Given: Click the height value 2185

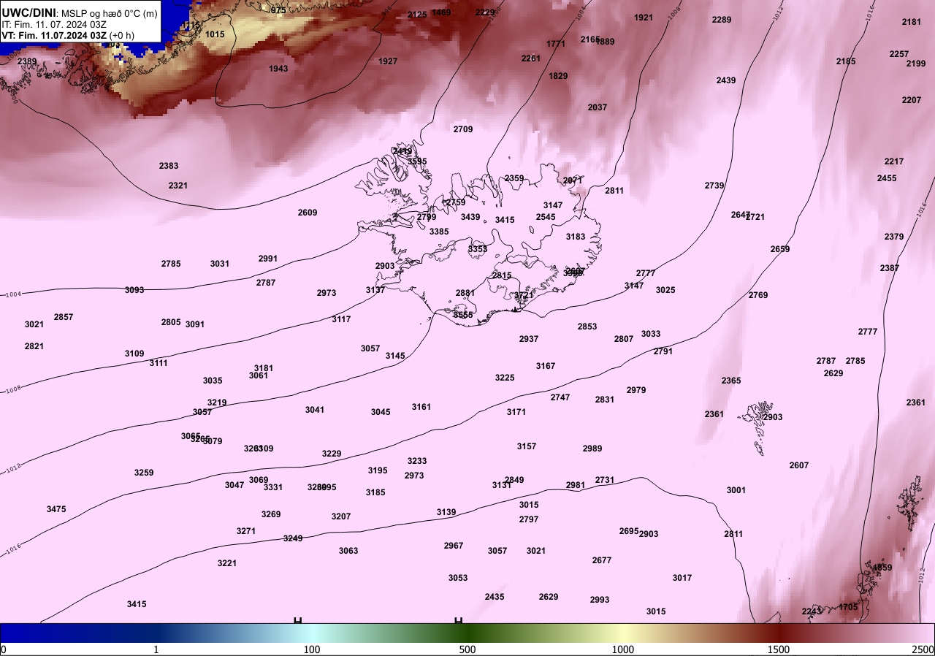Looking at the screenshot, I should click(846, 61).
